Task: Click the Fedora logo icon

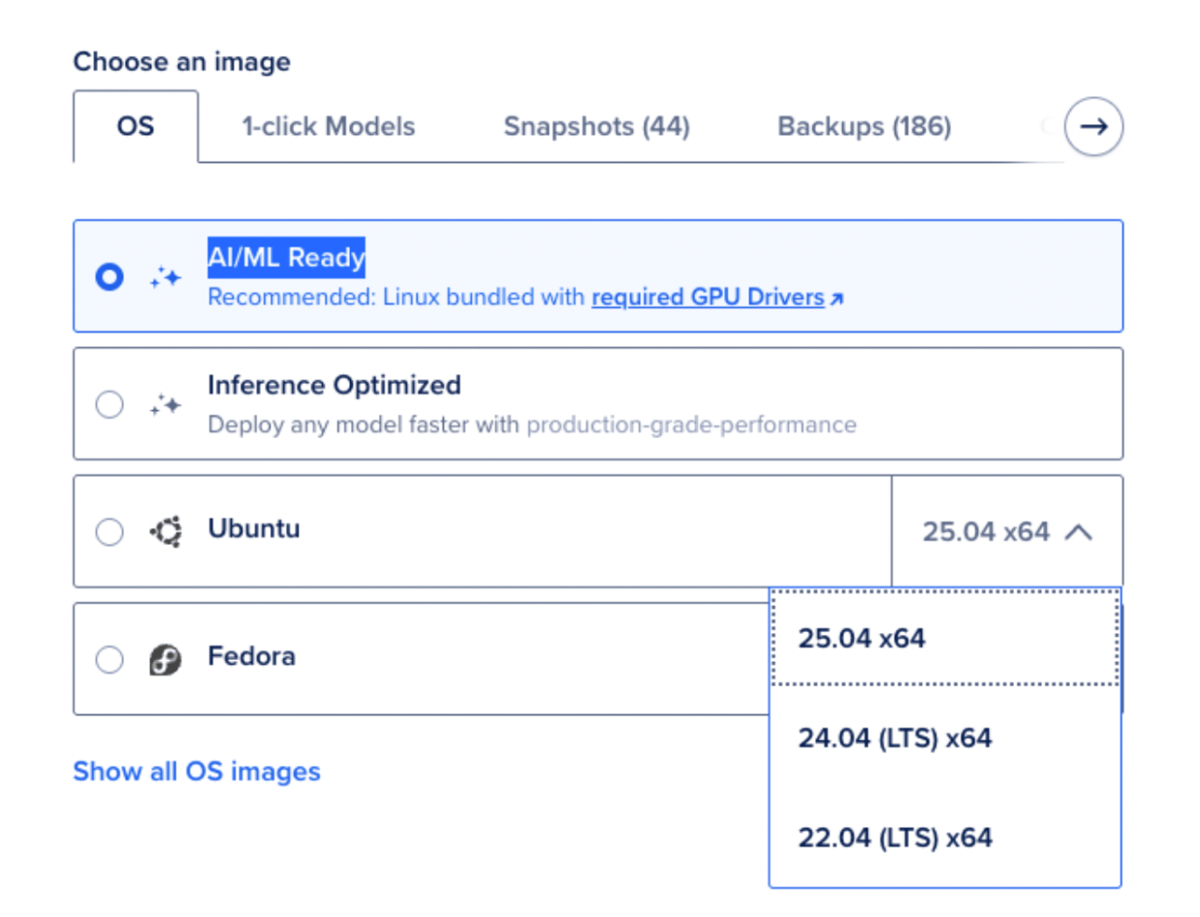Action: pyautogui.click(x=166, y=660)
